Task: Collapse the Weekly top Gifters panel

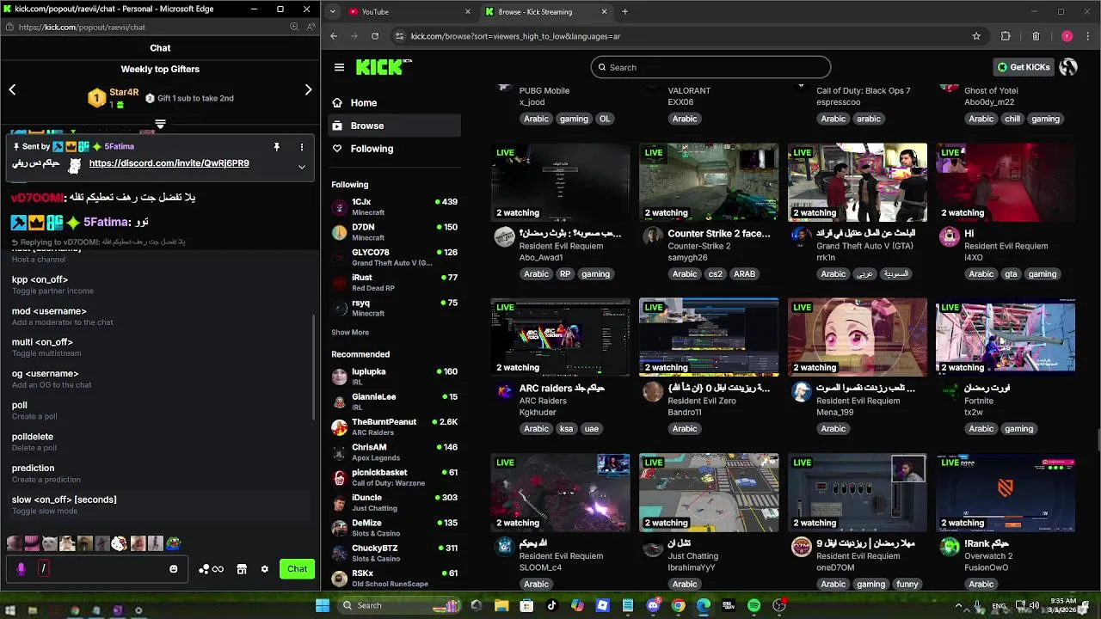Action: click(x=160, y=124)
